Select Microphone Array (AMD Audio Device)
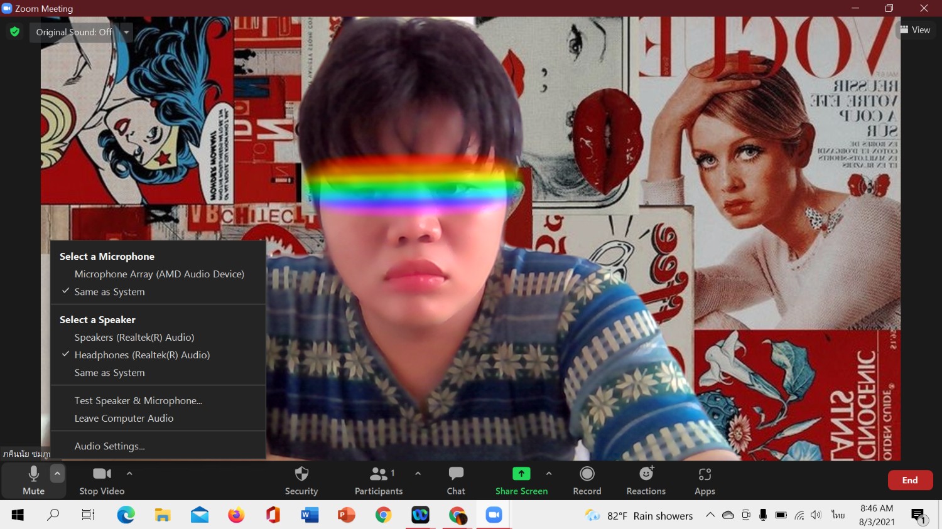Image resolution: width=942 pixels, height=529 pixels. point(158,274)
